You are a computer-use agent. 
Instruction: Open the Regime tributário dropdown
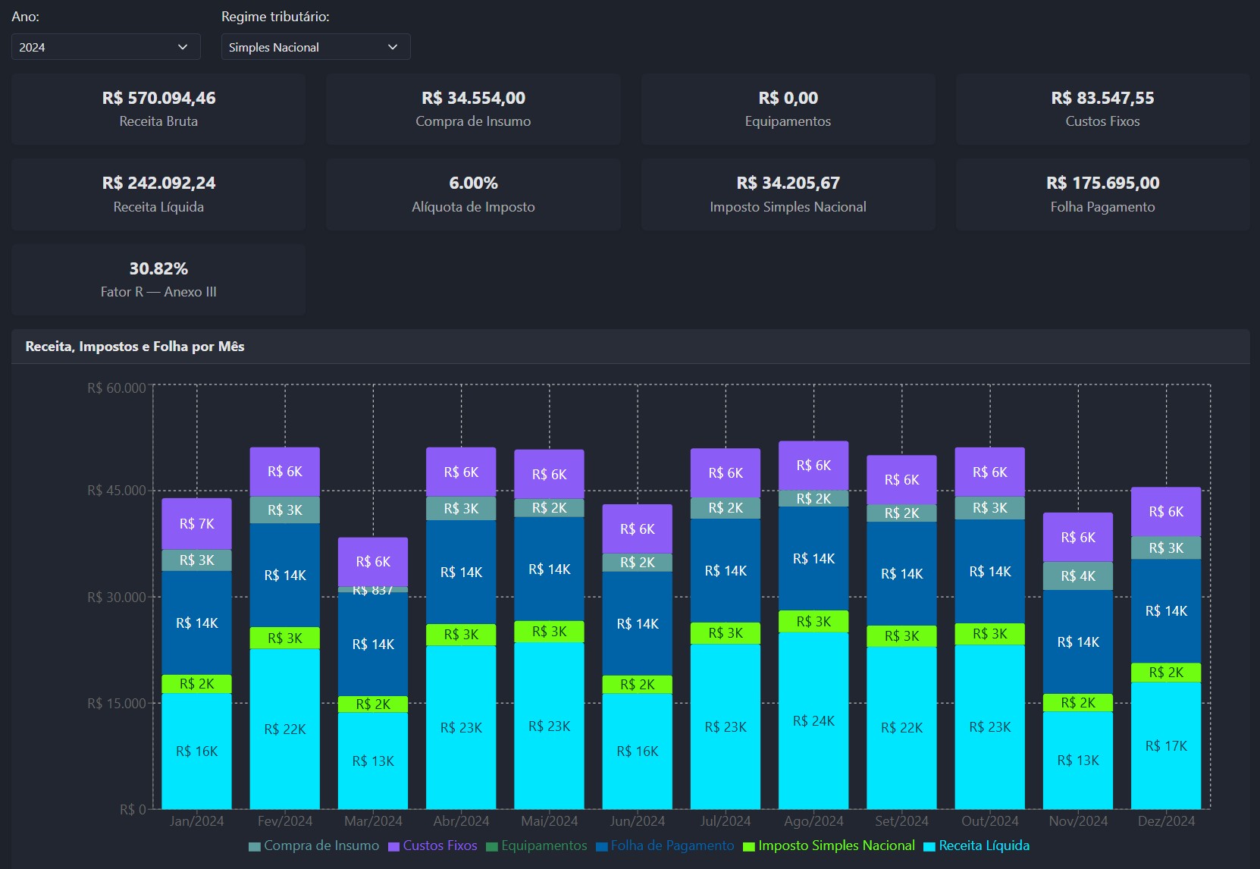point(315,47)
